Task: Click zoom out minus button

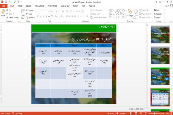Action: point(149,113)
